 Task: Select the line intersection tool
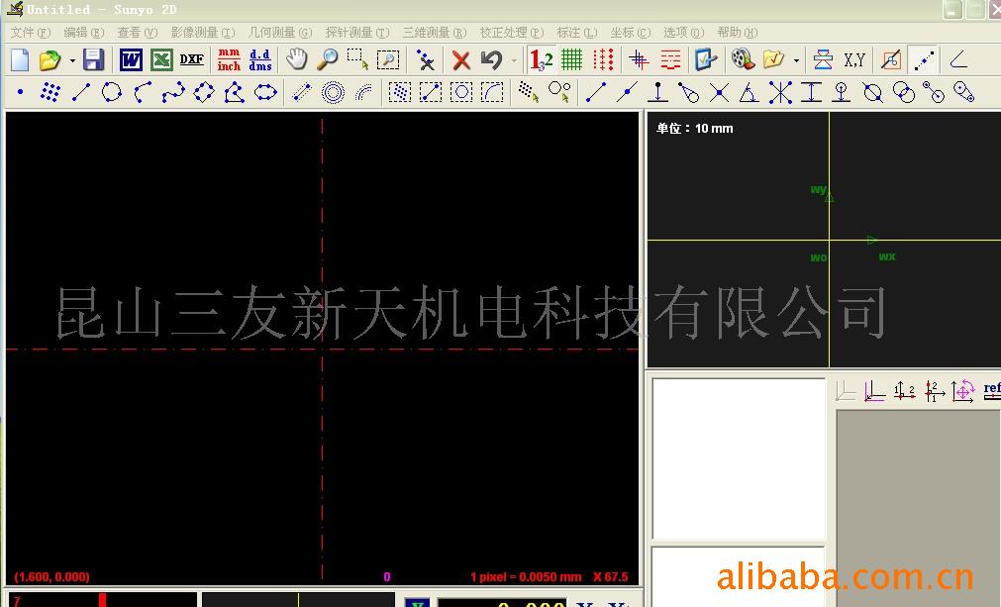pyautogui.click(x=719, y=93)
